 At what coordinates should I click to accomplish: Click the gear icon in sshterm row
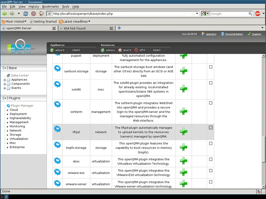point(57,104)
